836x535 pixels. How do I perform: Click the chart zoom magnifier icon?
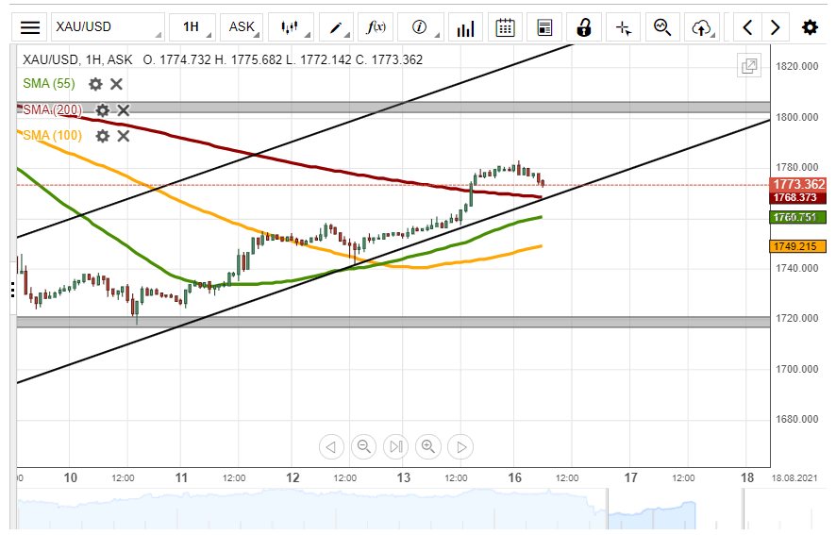point(662,27)
